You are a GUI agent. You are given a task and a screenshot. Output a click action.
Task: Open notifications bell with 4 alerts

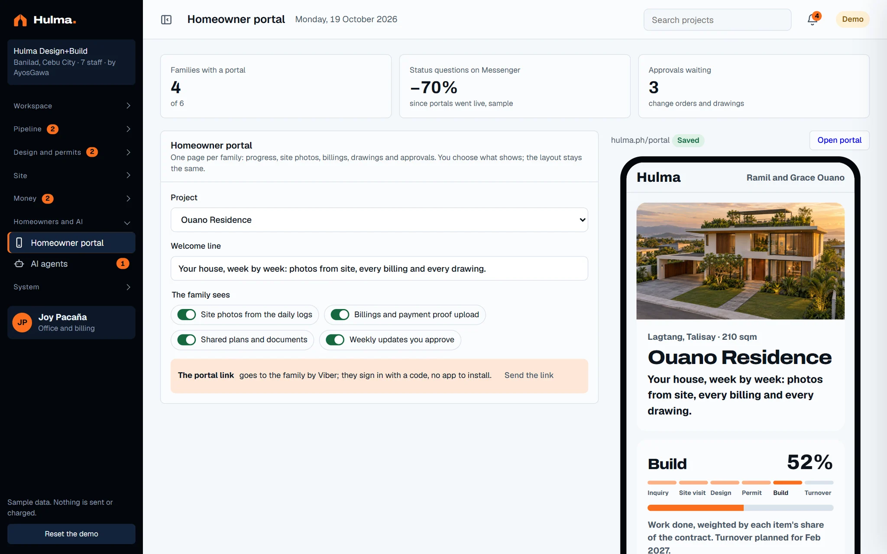pos(813,19)
